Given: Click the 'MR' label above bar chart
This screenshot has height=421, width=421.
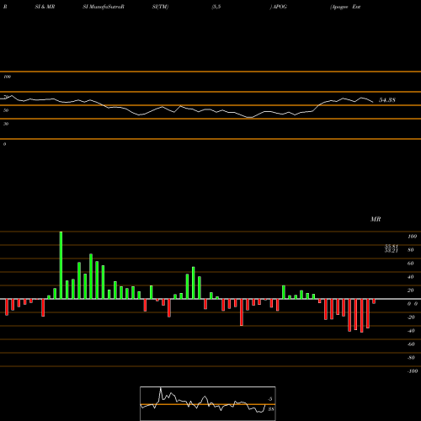Looking at the screenshot, I should 376,219.
